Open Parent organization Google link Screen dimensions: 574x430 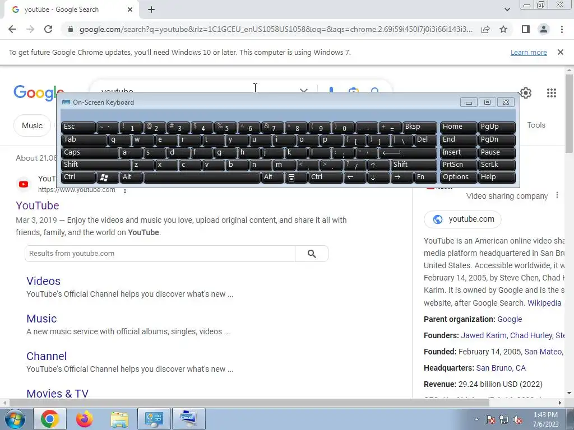(510, 319)
